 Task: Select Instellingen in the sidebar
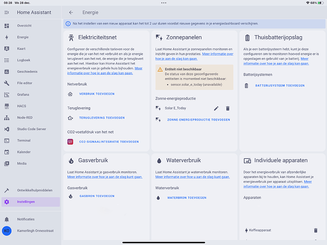click(26, 202)
